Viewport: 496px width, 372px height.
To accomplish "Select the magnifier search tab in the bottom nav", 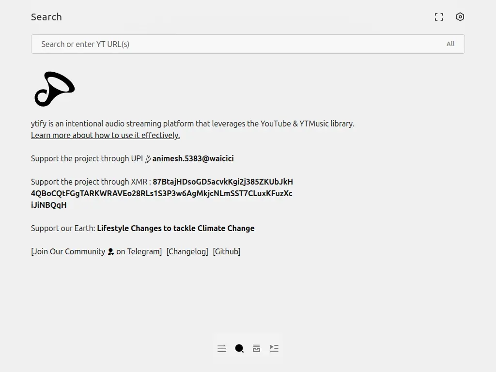I will (x=239, y=348).
